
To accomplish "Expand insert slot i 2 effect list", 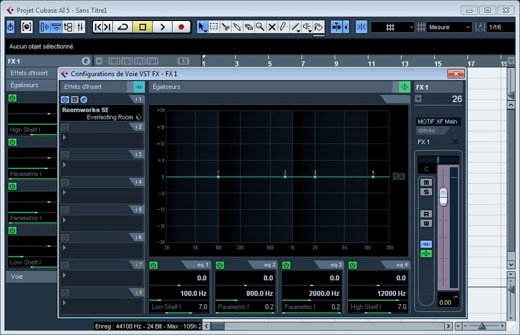I will [x=64, y=137].
